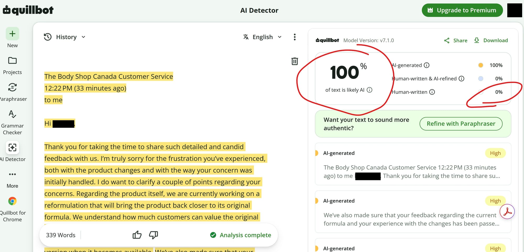Click the 'Model Version: v7.1.0' text

click(x=368, y=40)
